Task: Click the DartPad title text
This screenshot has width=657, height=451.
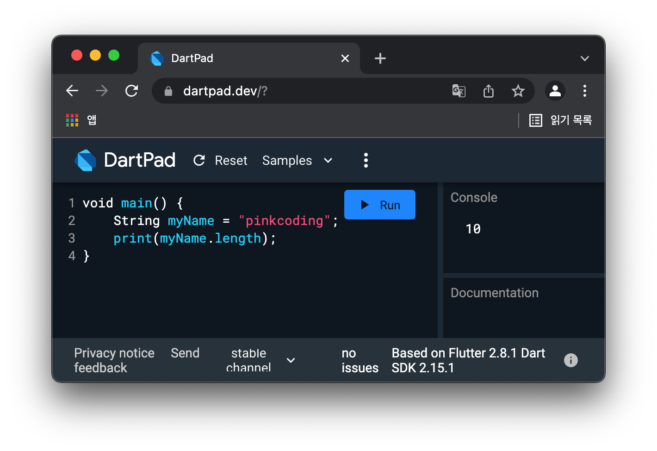Action: coord(140,160)
